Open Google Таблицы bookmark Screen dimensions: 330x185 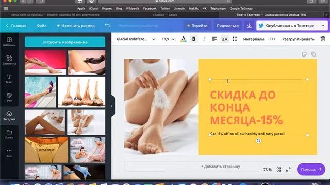point(241,9)
